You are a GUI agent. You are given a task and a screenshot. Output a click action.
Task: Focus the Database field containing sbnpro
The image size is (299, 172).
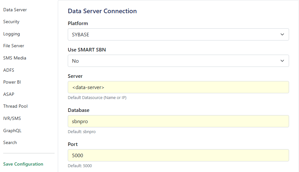[178, 121]
